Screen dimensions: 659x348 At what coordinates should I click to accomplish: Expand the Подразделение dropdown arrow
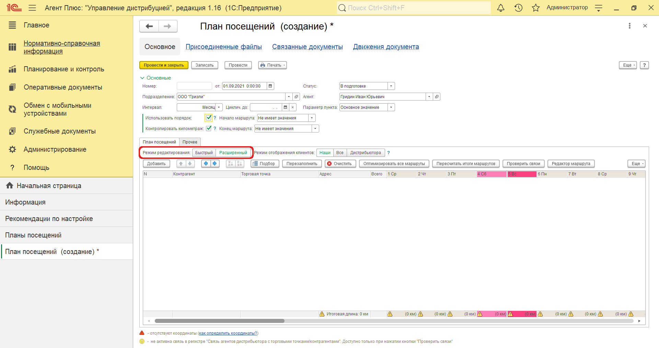click(289, 97)
